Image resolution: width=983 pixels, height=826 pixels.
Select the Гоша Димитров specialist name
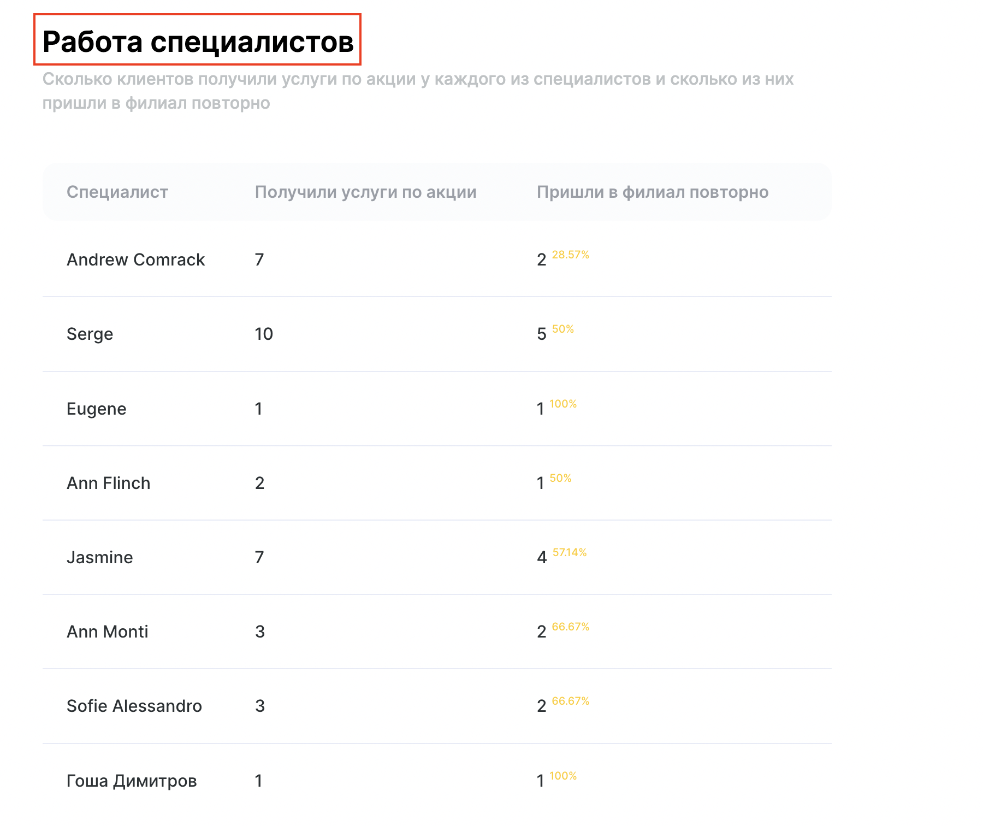pyautogui.click(x=132, y=781)
